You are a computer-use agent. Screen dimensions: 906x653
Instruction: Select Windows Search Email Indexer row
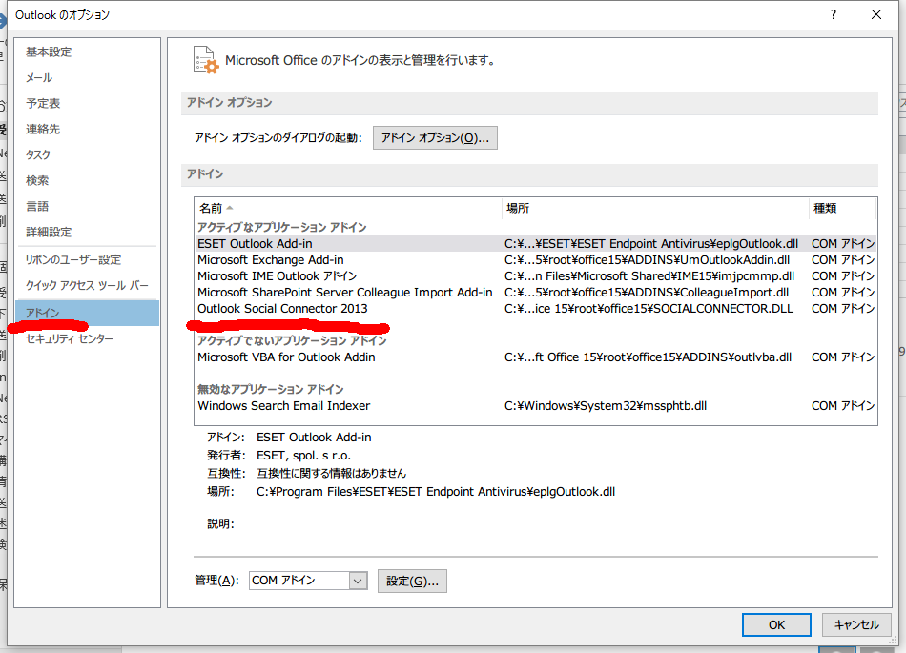(536, 405)
